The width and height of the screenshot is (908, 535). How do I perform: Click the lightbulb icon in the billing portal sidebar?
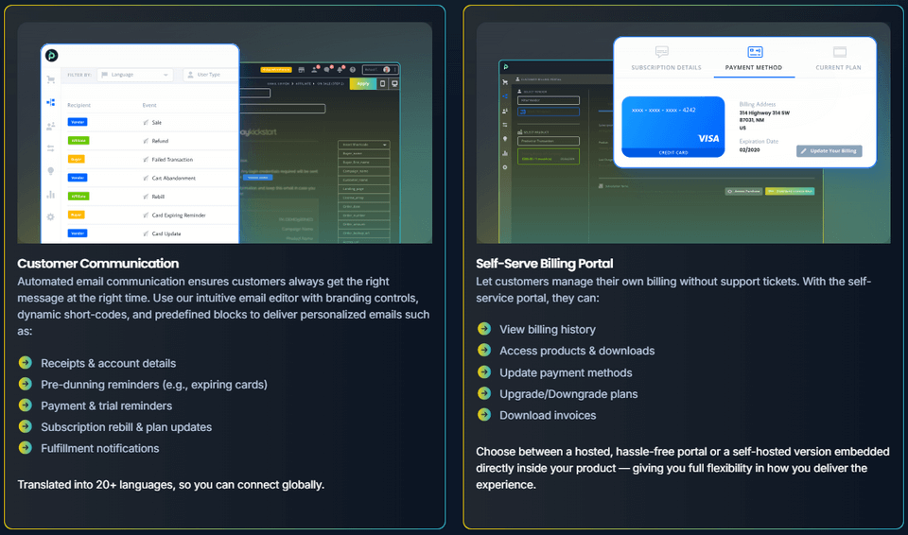pyautogui.click(x=505, y=139)
